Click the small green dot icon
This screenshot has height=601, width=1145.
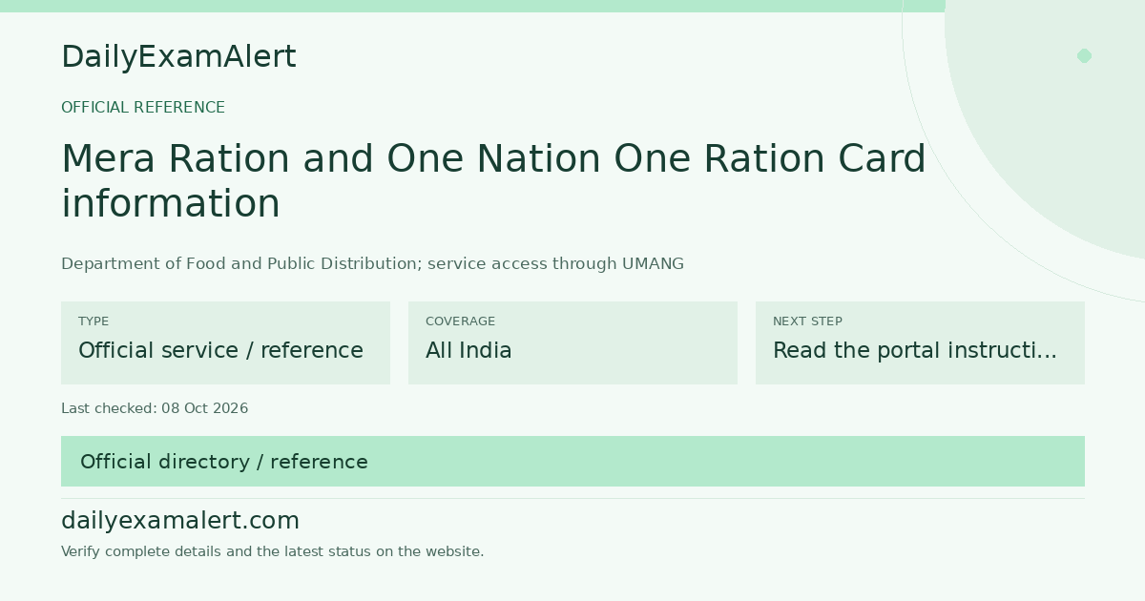[1084, 55]
